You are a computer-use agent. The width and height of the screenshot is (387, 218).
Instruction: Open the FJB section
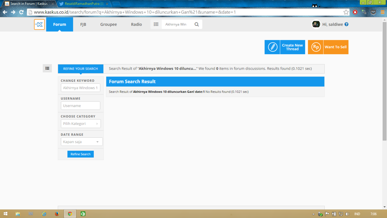coord(83,25)
